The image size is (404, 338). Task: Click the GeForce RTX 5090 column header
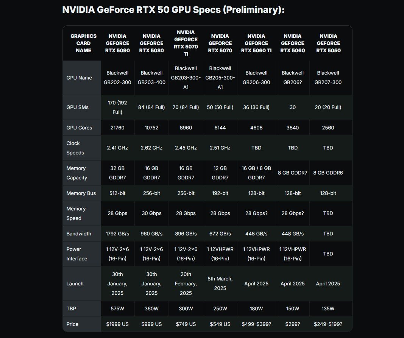coord(117,43)
